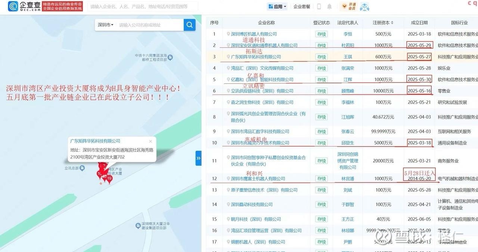
Task: Click the 中铁十六局集团 project map point icon
Action: coord(170,57)
